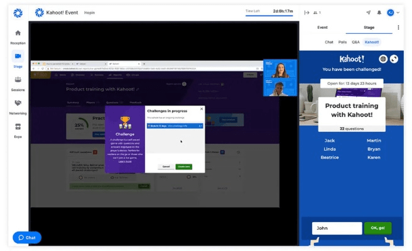
Task: Open the Networking section
Action: 18,107
